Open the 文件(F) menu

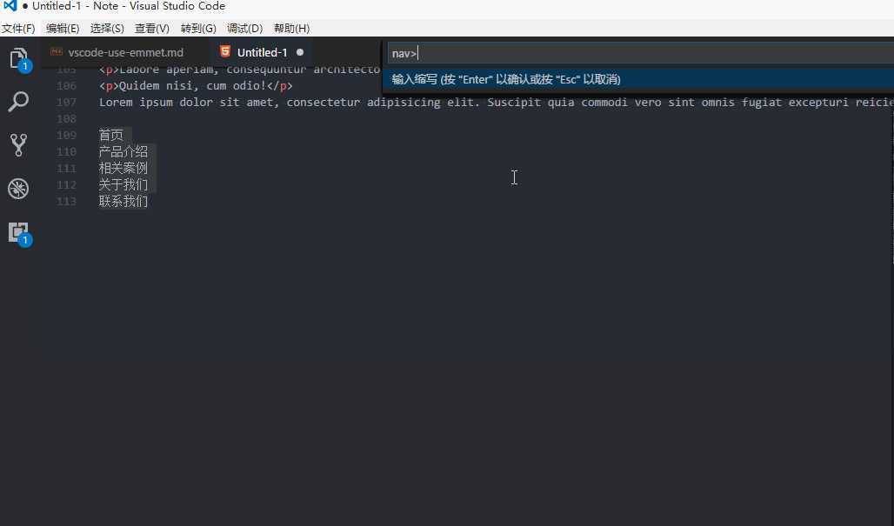18,29
